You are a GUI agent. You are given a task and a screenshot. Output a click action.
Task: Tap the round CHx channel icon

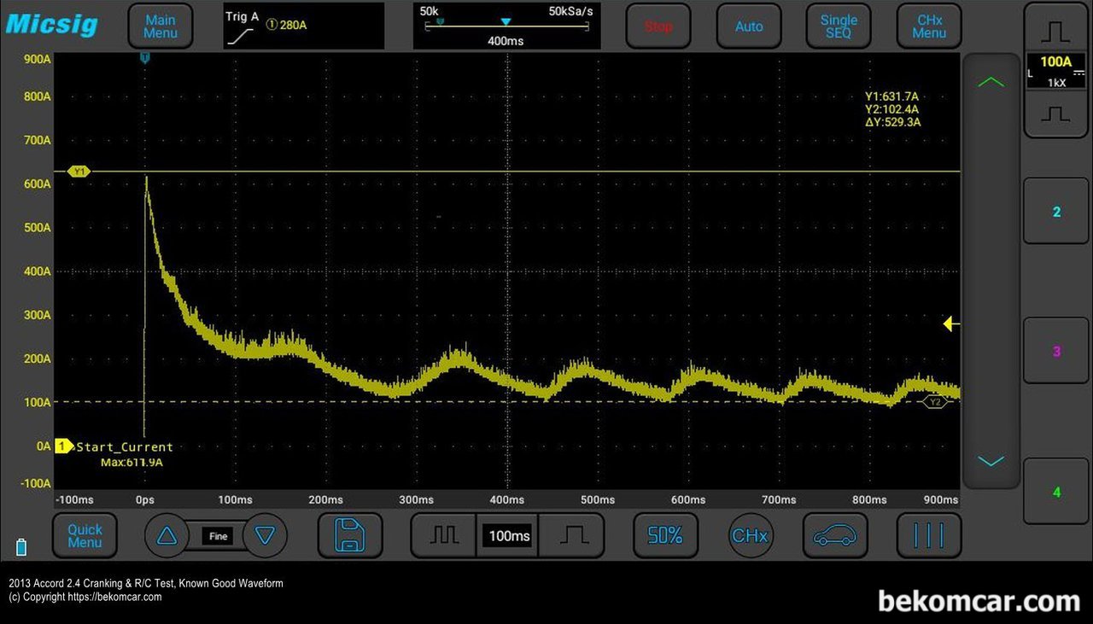[x=750, y=535]
